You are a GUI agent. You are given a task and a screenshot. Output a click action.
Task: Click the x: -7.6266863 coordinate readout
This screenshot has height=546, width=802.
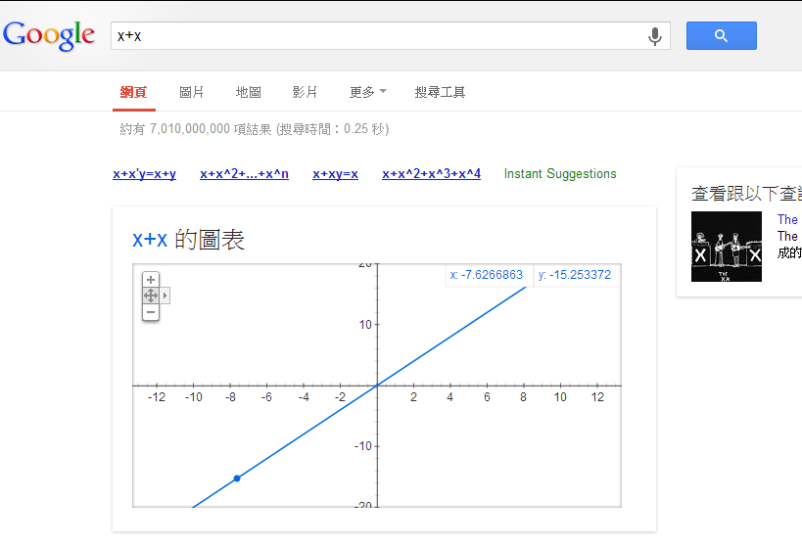point(487,275)
